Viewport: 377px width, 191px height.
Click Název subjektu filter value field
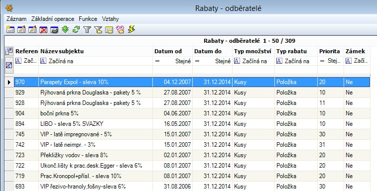(x=96, y=70)
